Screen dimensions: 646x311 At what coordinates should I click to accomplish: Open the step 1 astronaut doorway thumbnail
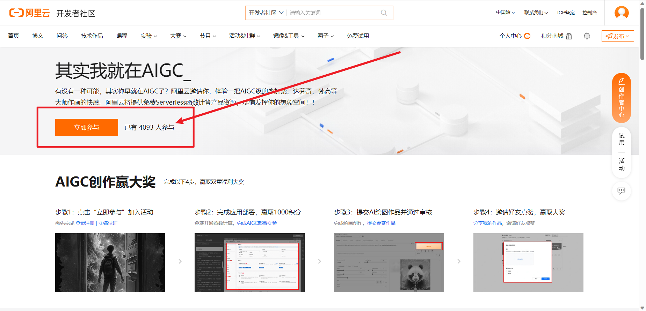[x=110, y=263]
